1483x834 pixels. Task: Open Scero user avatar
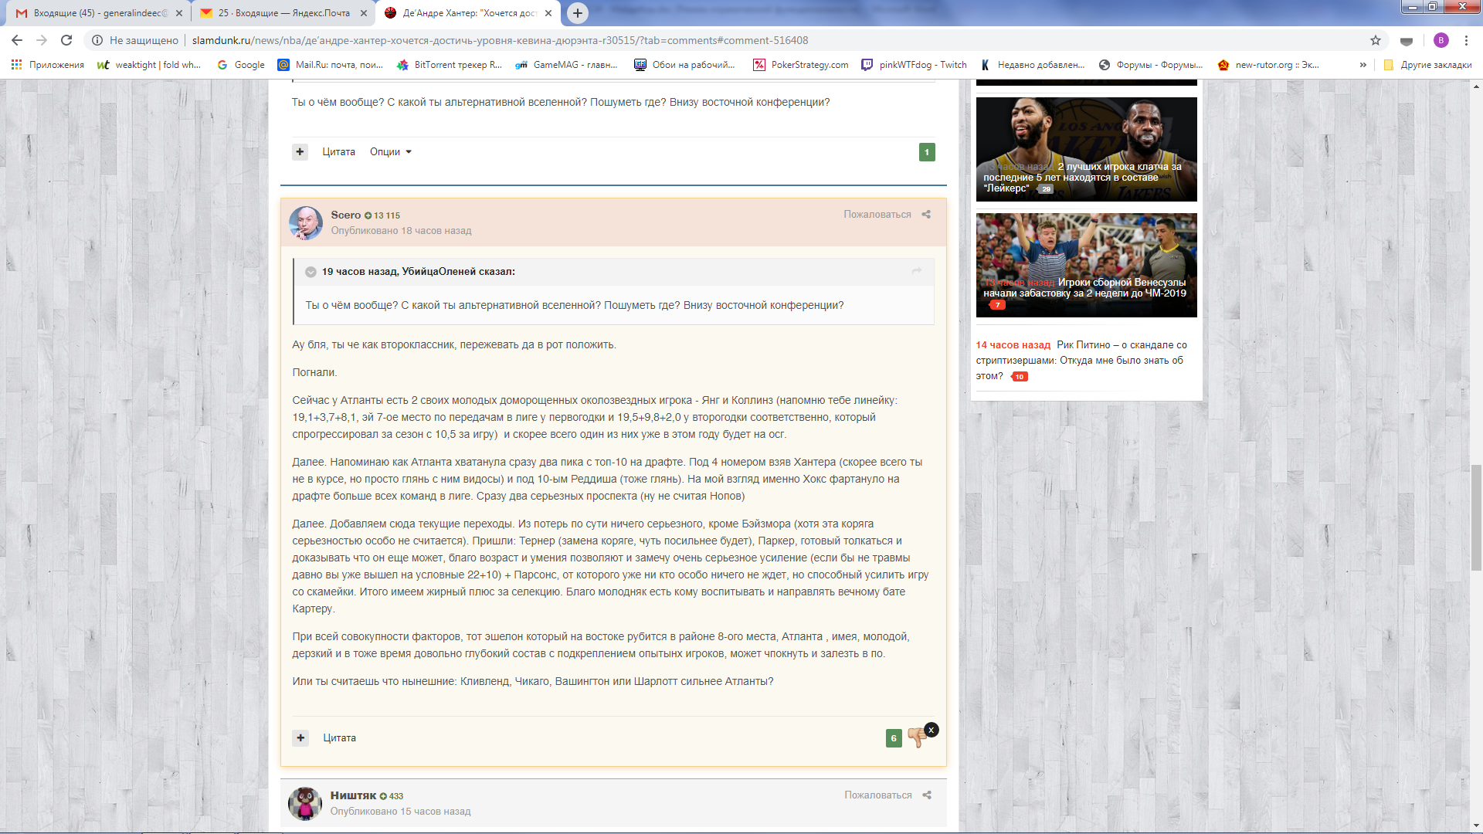[x=306, y=222]
